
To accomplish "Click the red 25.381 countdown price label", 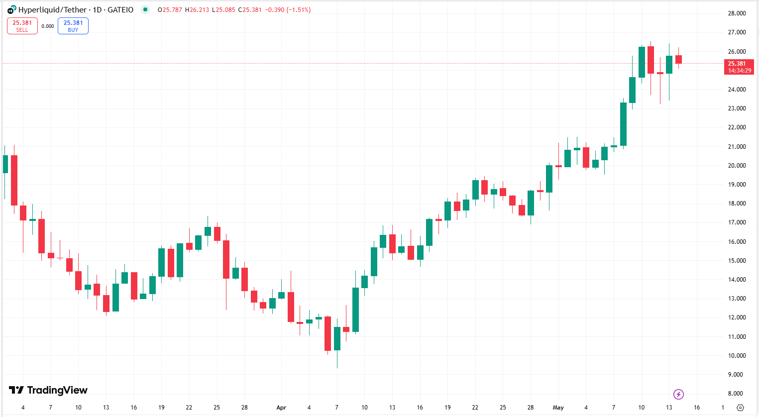I will pos(739,67).
